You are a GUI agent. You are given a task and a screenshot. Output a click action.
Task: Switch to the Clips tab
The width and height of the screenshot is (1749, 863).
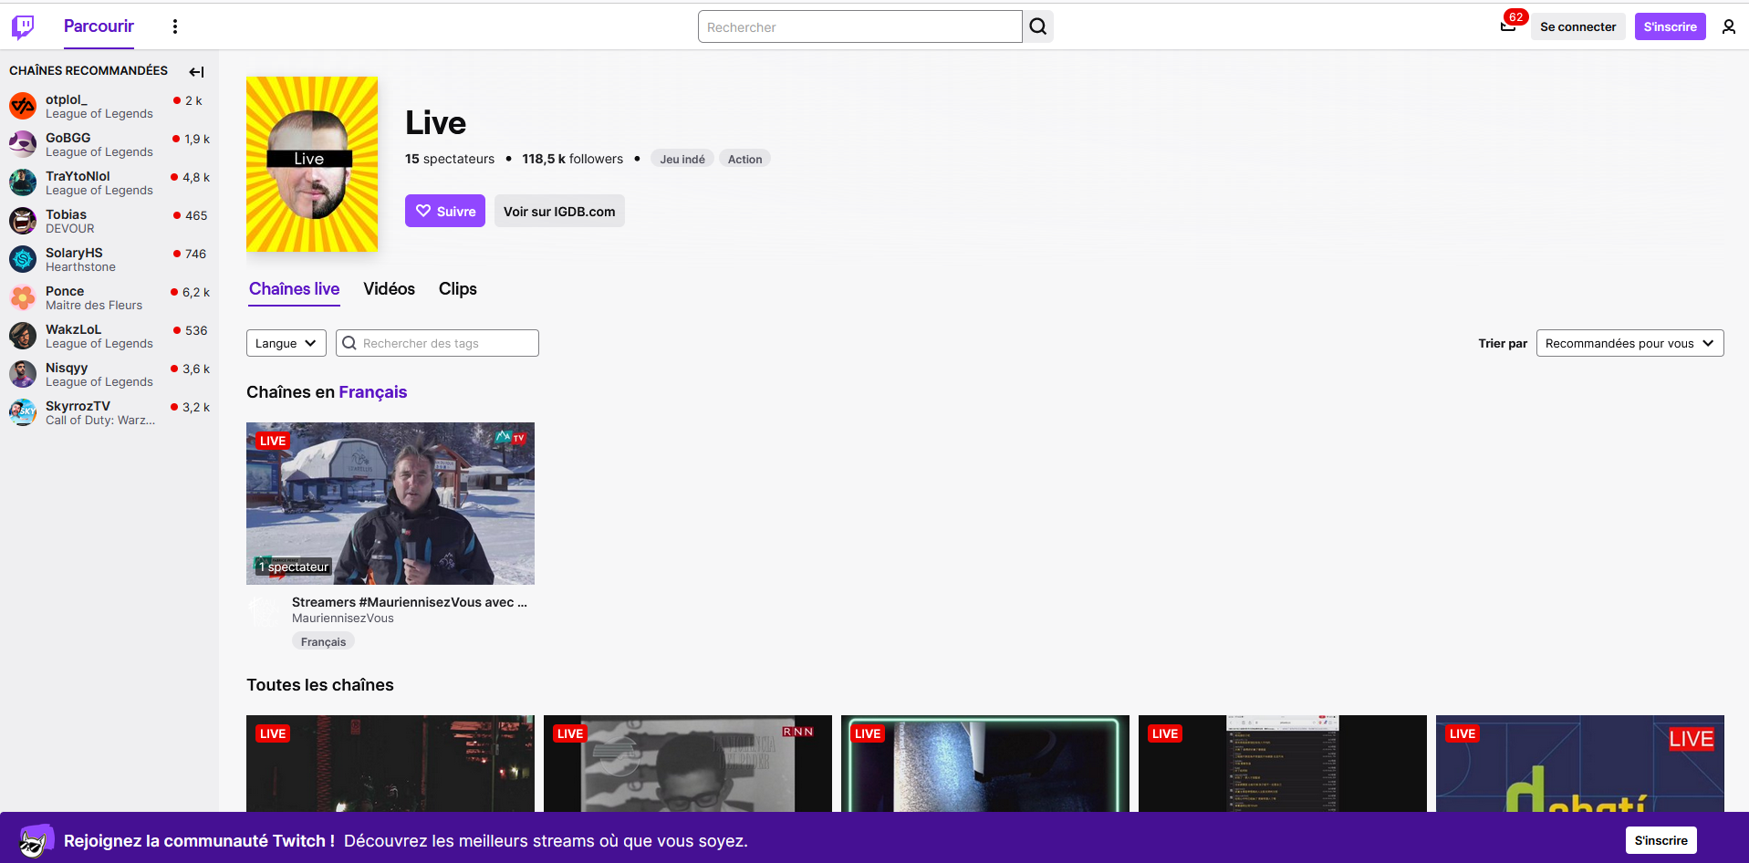[x=457, y=288]
